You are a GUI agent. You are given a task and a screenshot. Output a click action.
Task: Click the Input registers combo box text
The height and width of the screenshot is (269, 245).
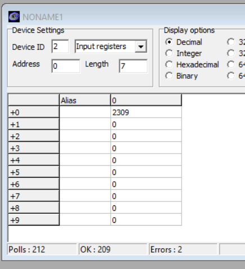click(101, 47)
